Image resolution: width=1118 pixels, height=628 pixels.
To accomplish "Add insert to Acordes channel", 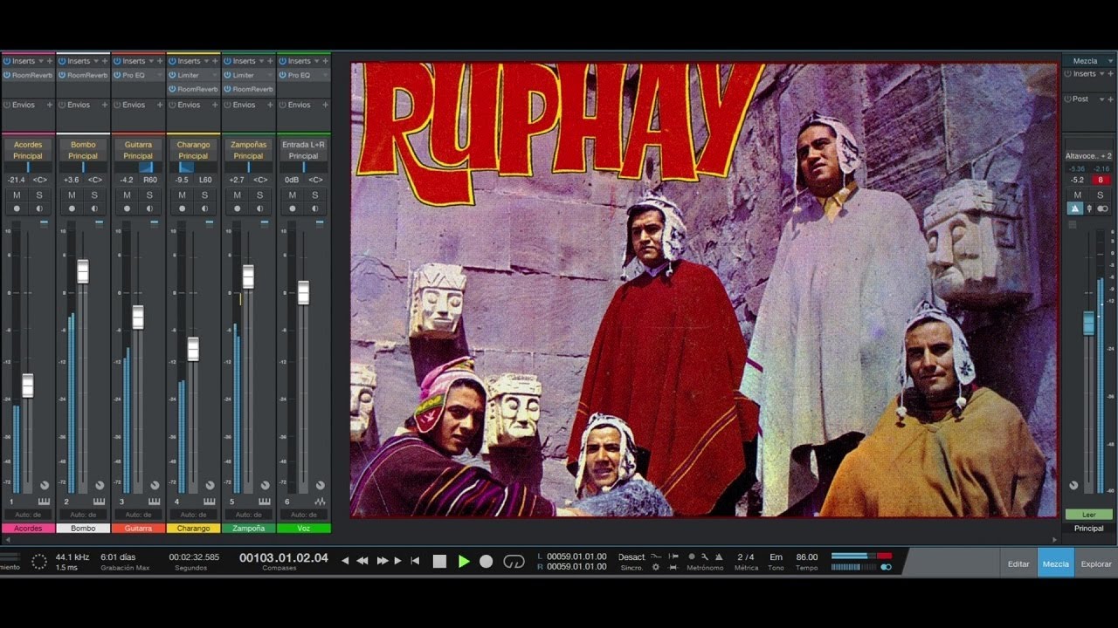I will (50, 61).
